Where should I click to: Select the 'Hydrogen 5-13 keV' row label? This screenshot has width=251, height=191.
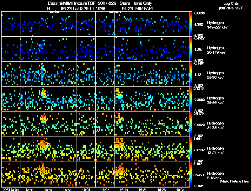216,176
